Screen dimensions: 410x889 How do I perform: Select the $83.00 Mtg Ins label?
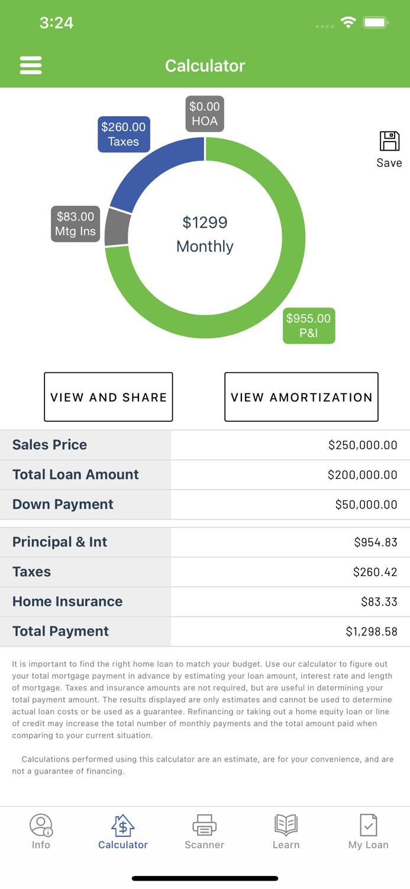coord(75,224)
